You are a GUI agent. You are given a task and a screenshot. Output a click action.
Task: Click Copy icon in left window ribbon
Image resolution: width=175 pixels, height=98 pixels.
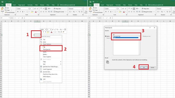coord(5,10)
